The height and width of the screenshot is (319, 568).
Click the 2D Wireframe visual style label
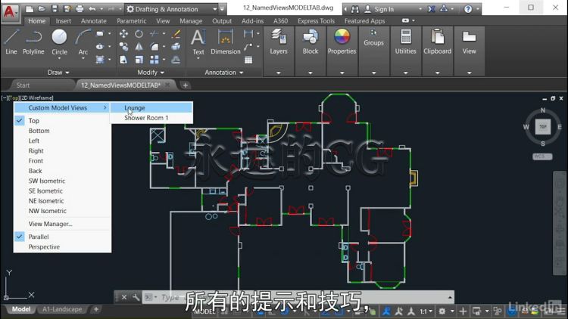pyautogui.click(x=36, y=98)
